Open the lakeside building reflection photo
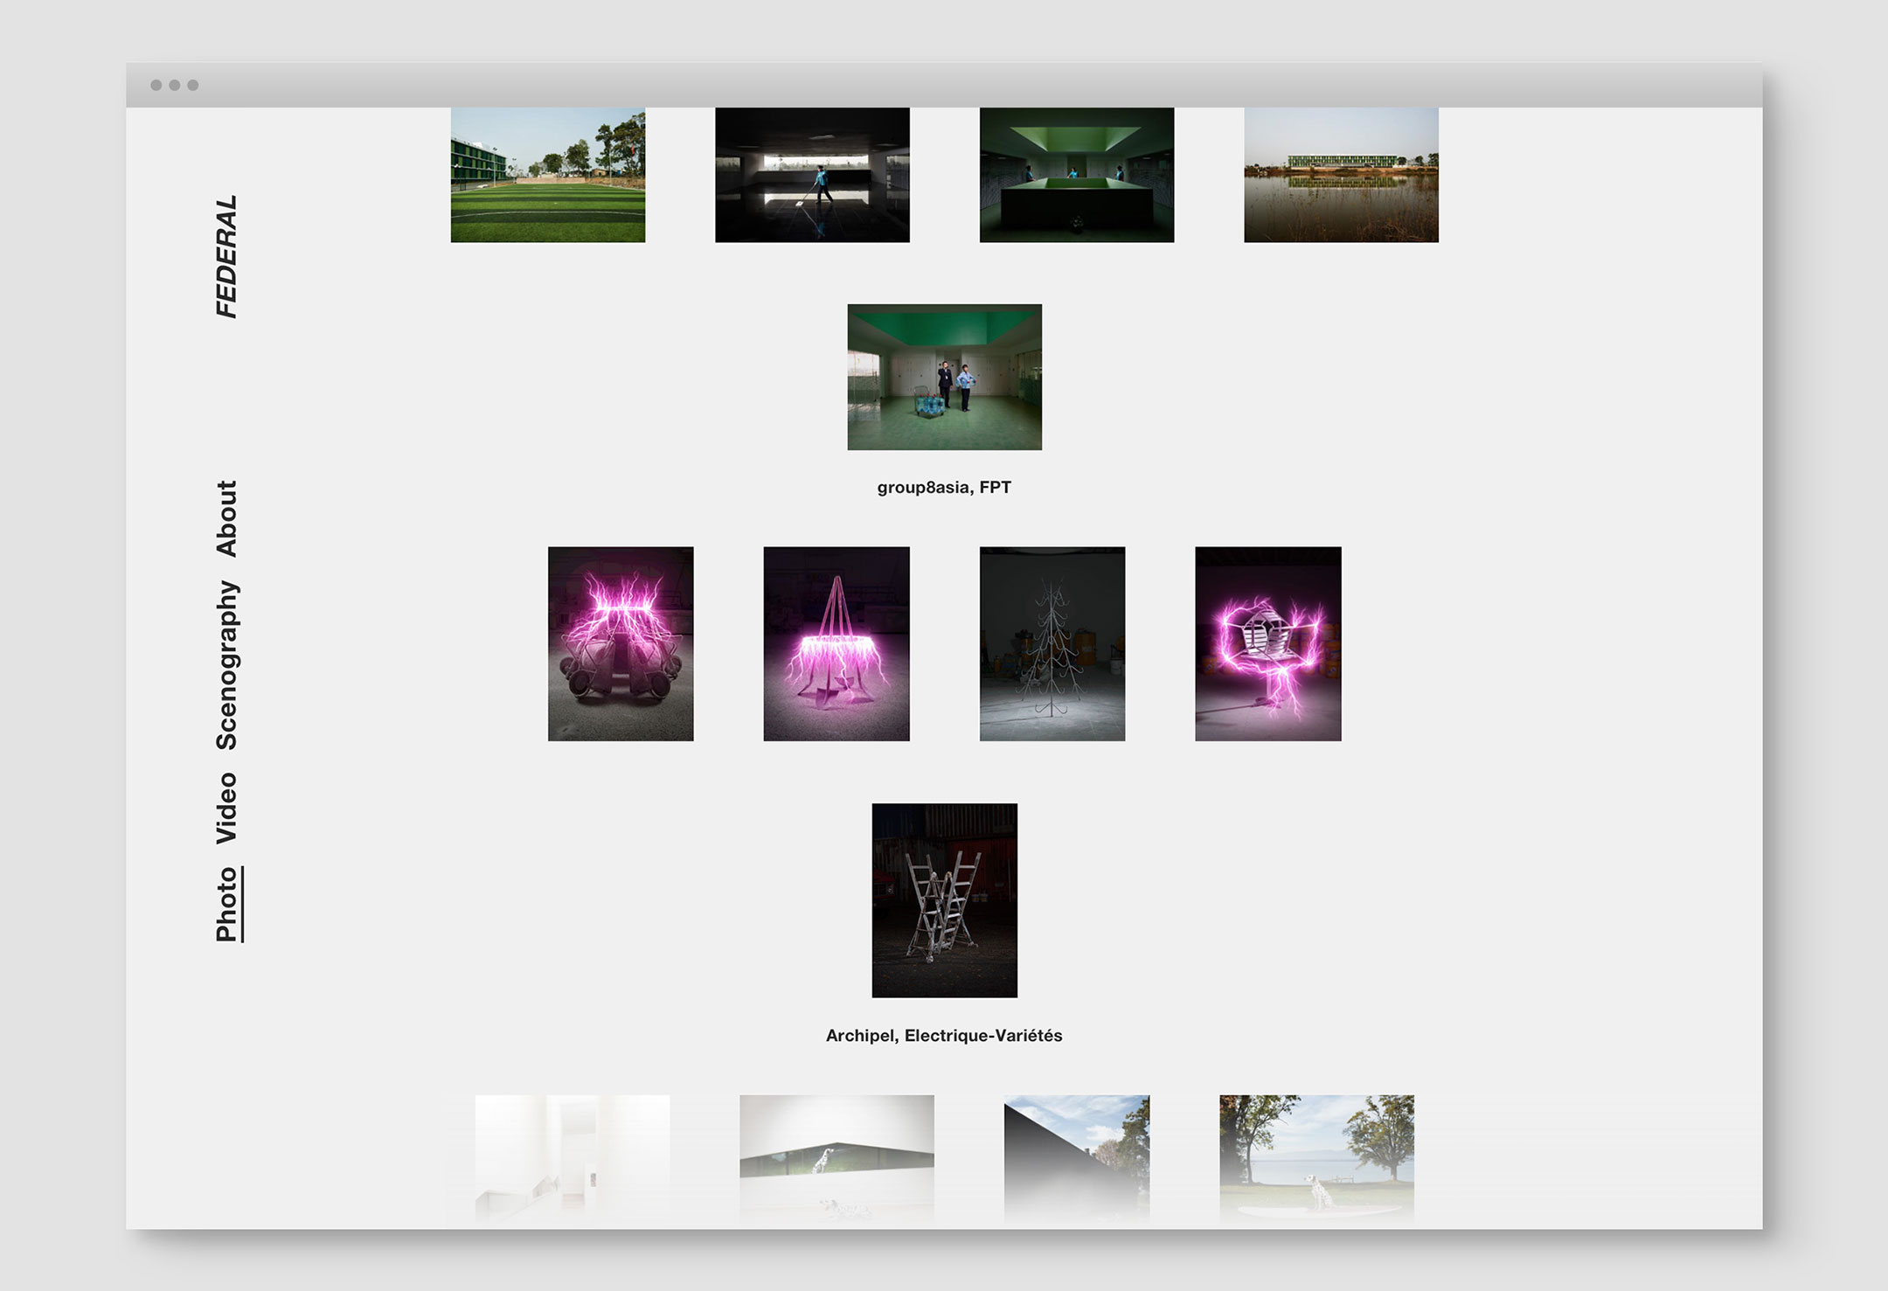 click(1341, 175)
